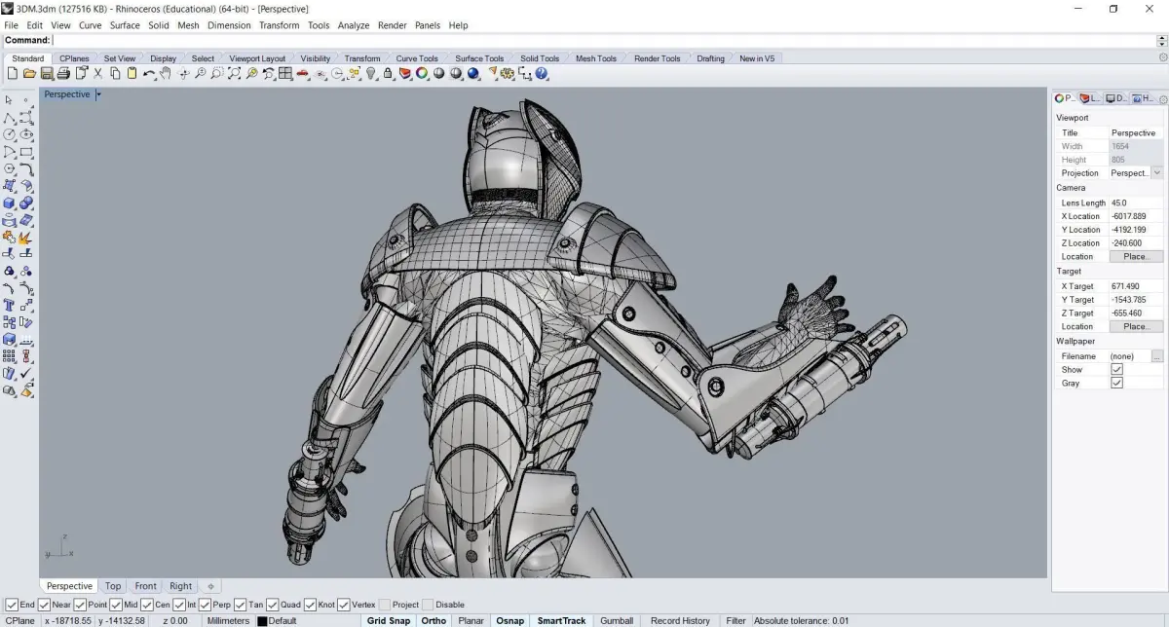Open the Help question mark icon
This screenshot has height=627, width=1169.
click(x=542, y=74)
